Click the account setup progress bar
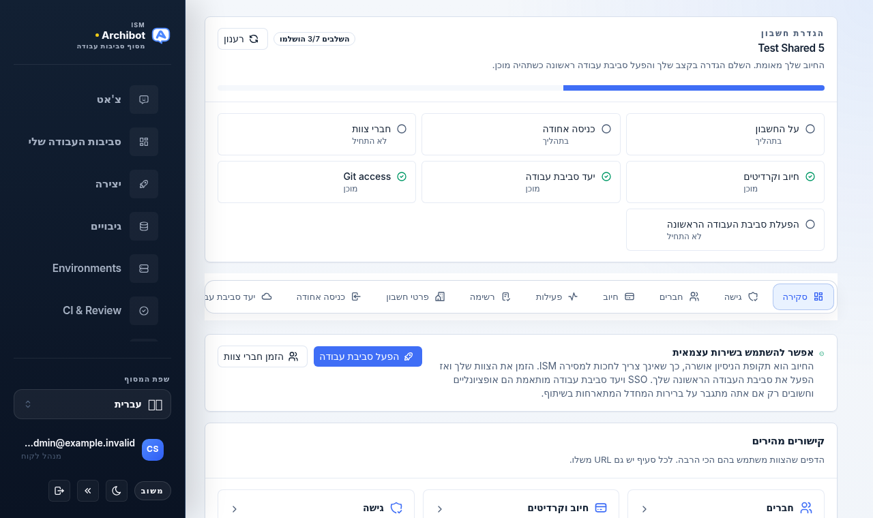Viewport: 873px width, 518px height. click(x=521, y=88)
